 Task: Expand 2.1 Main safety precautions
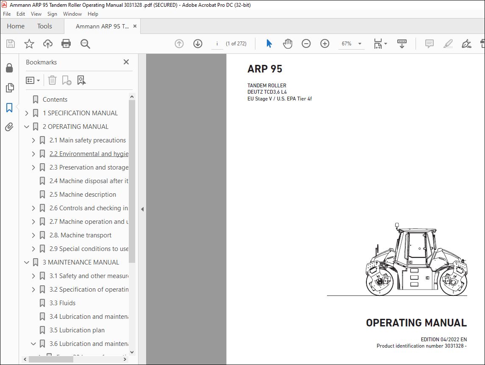click(x=33, y=141)
